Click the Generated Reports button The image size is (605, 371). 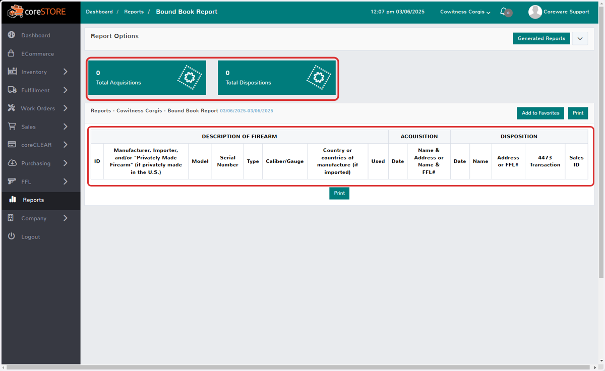(x=541, y=38)
